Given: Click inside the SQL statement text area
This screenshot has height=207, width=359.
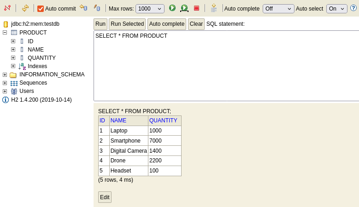Looking at the screenshot, I should pos(226,66).
